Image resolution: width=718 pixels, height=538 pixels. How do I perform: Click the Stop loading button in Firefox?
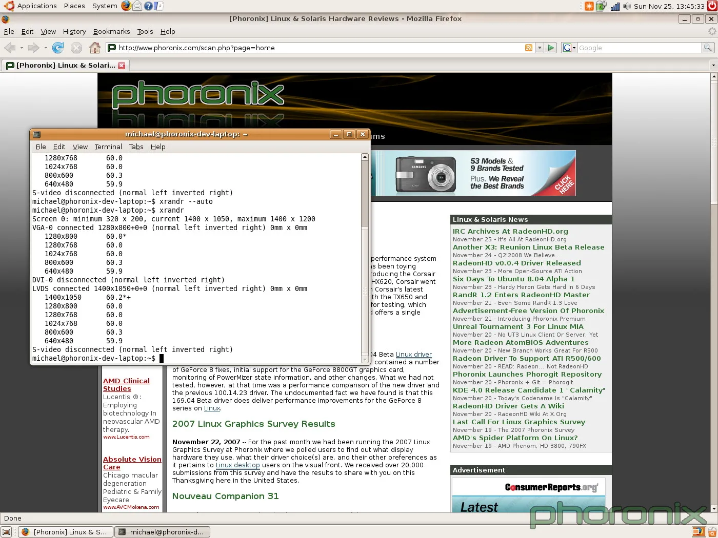[76, 48]
